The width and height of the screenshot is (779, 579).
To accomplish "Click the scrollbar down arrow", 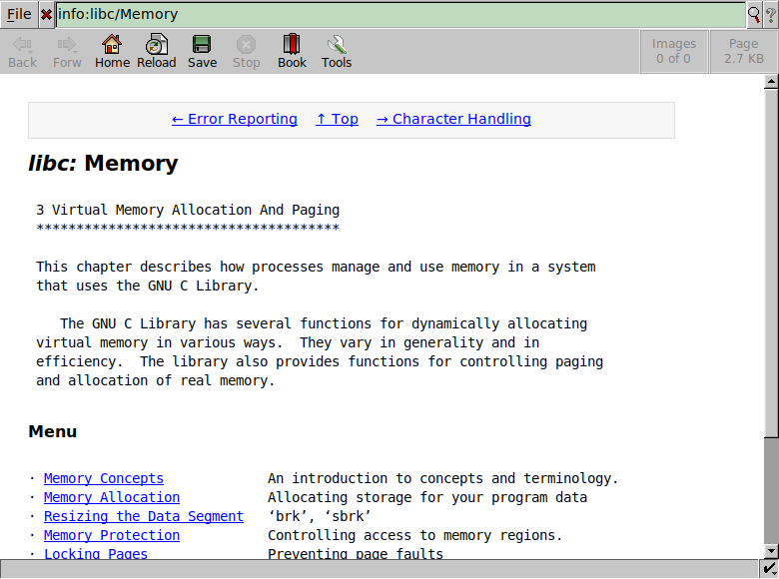I will click(771, 550).
